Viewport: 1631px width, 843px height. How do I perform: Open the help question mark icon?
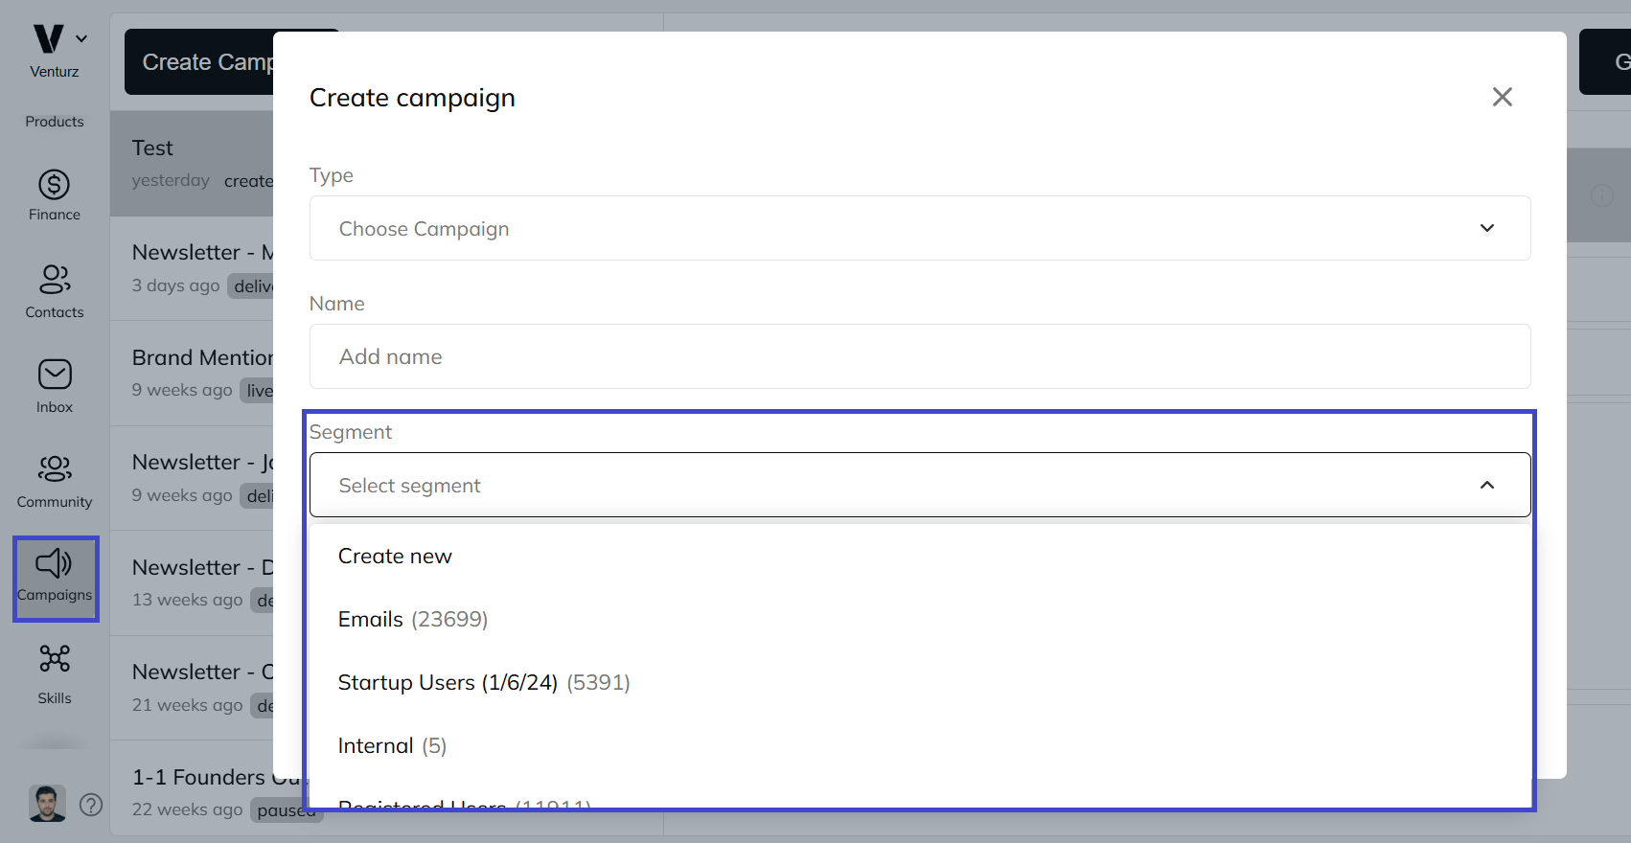coord(91,805)
